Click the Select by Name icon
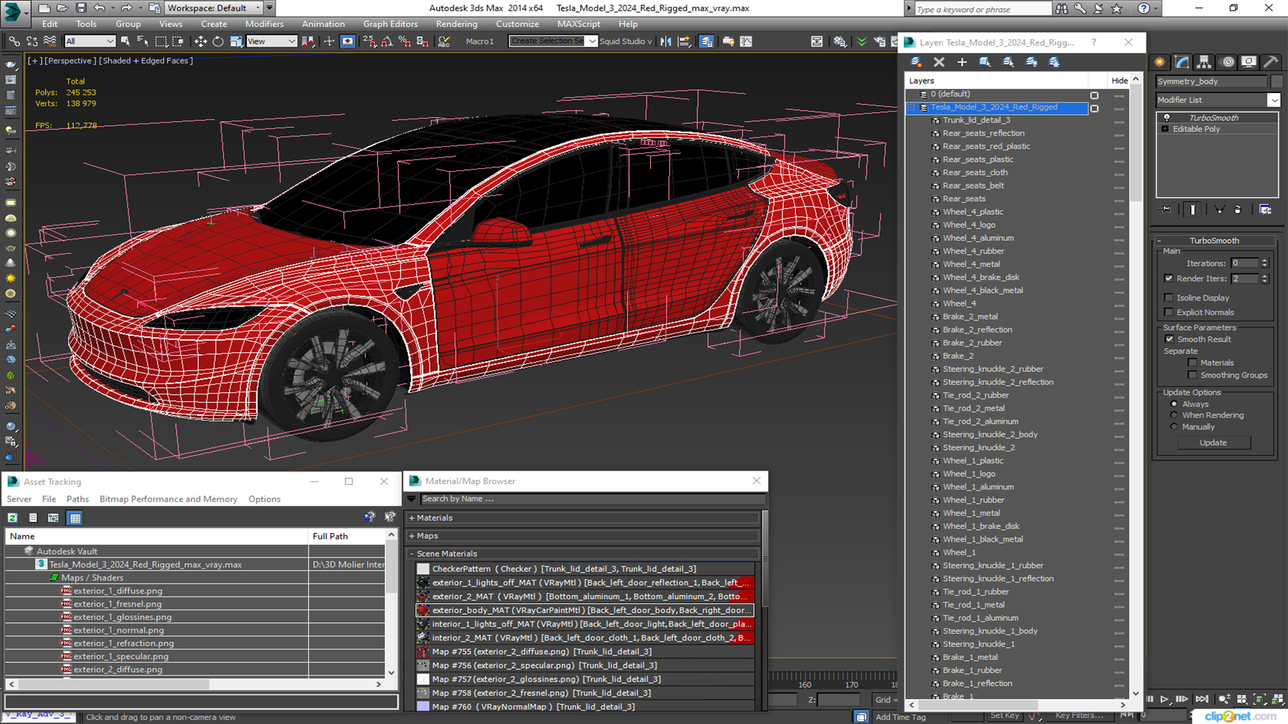Viewport: 1288px width, 724px height. pyautogui.click(x=142, y=42)
